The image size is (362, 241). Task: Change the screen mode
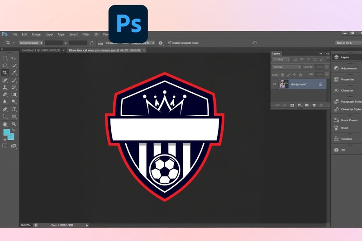tap(14, 146)
